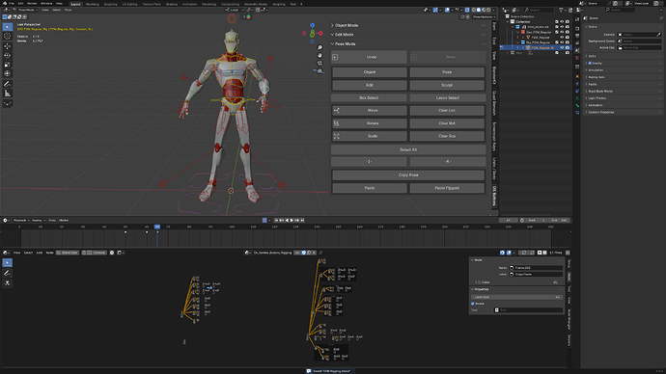Open the World properties tab icon

[577, 58]
